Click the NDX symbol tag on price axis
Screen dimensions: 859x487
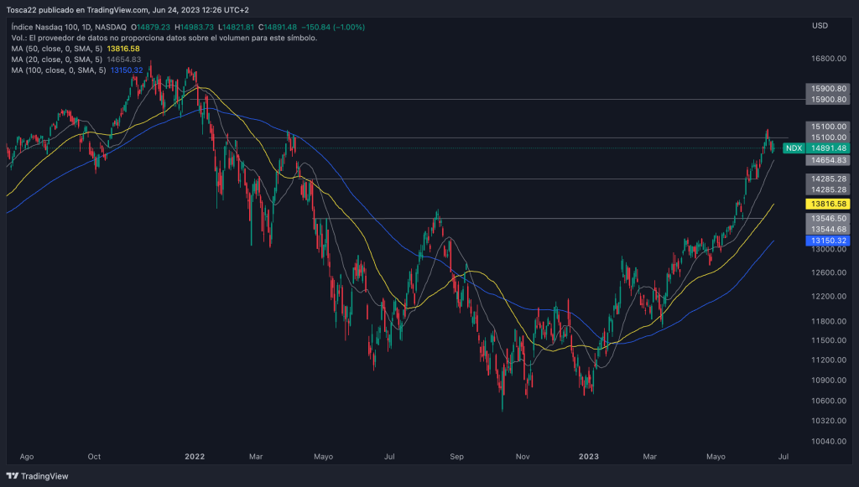[793, 148]
